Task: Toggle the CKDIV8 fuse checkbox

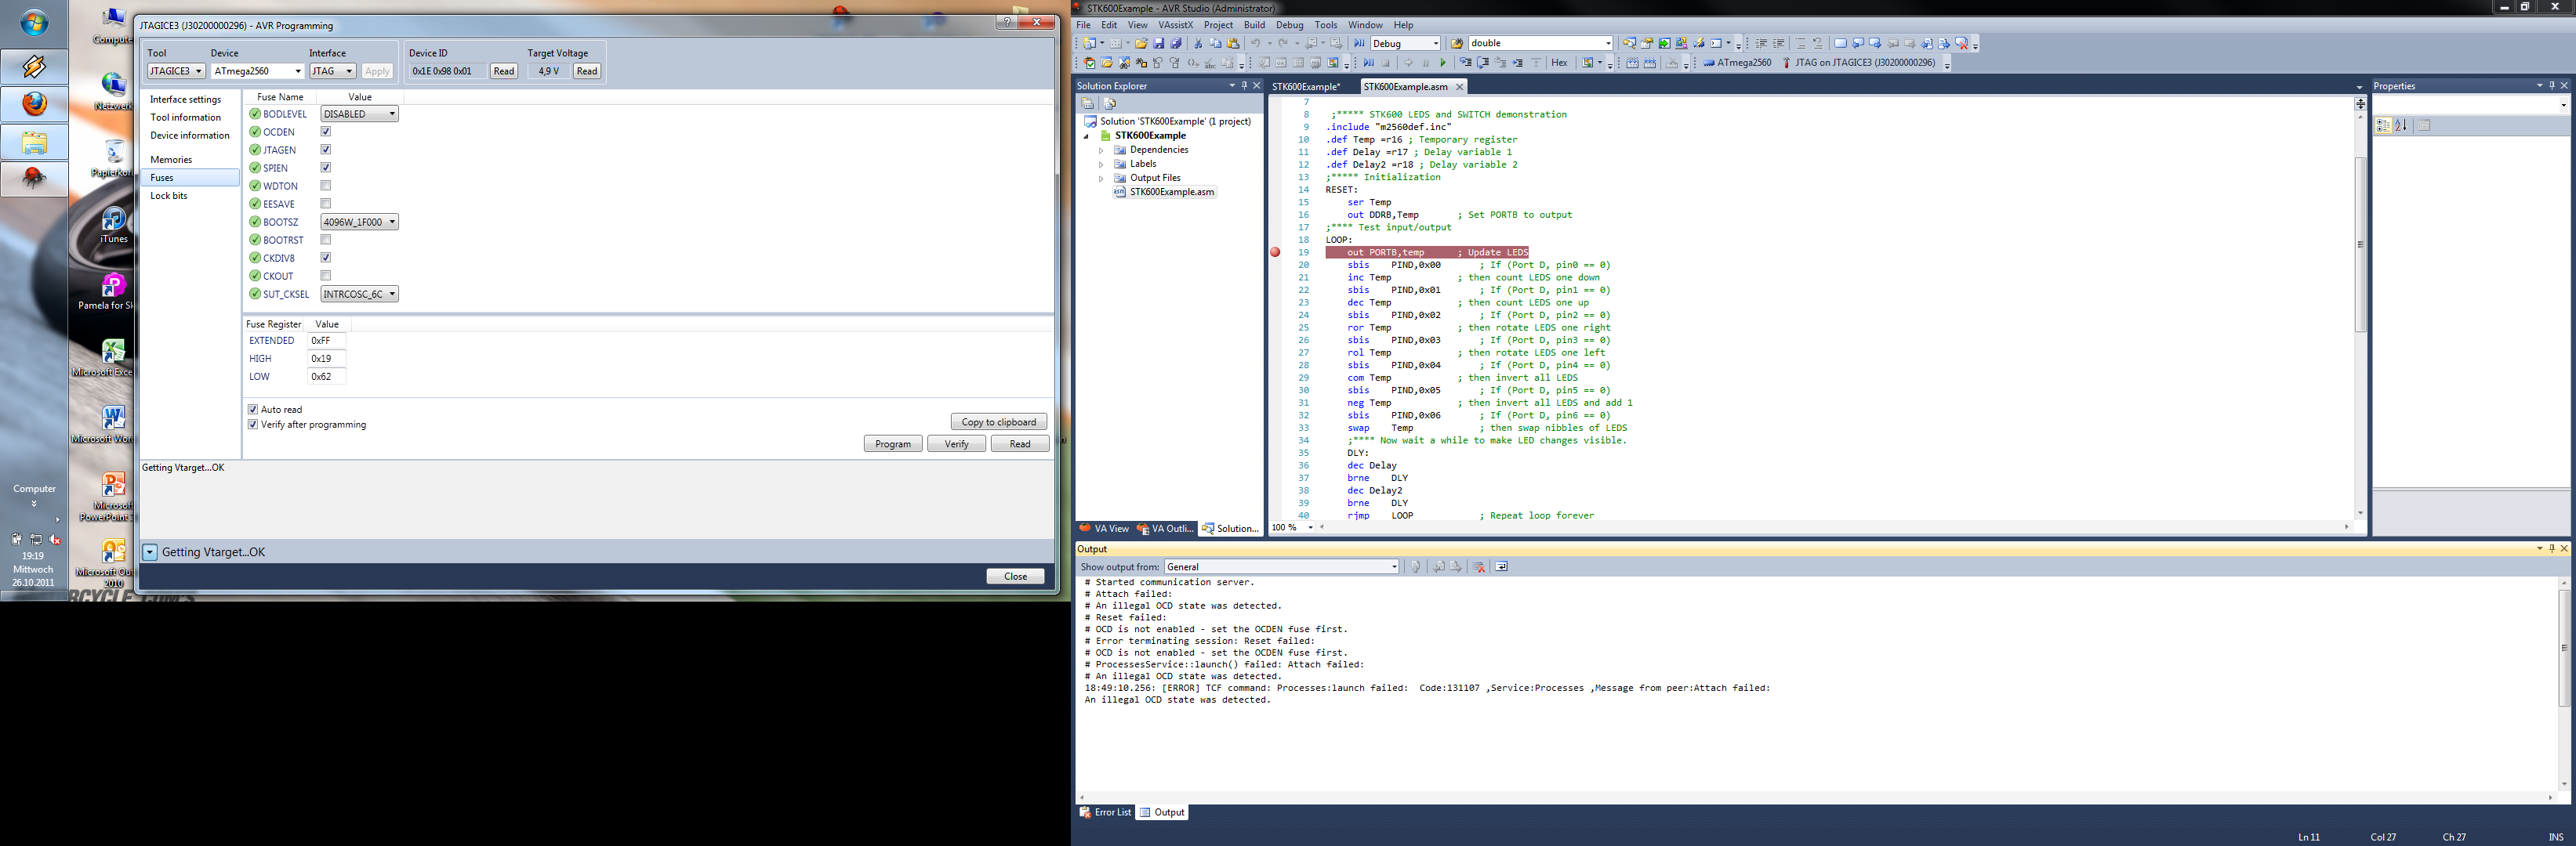Action: coord(326,258)
